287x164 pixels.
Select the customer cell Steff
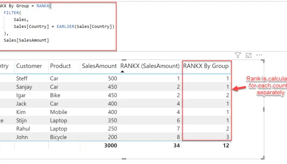coord(22,79)
